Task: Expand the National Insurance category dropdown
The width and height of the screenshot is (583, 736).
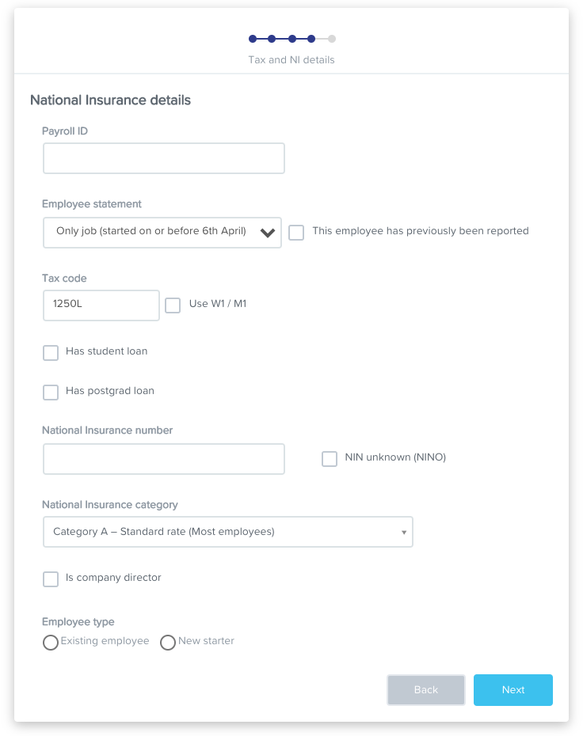Action: pyautogui.click(x=228, y=532)
